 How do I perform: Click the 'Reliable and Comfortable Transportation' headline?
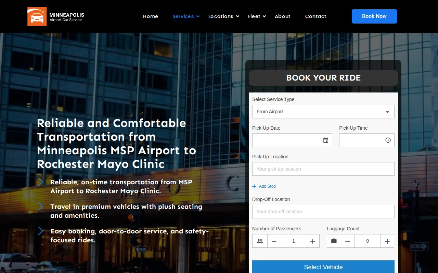pyautogui.click(x=117, y=143)
